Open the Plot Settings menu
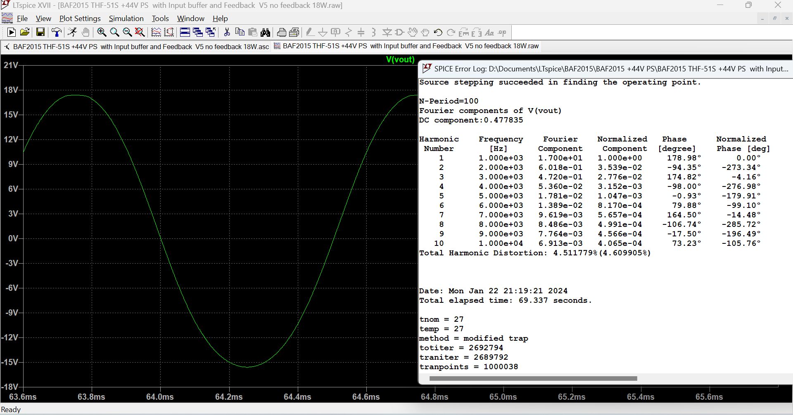 80,19
